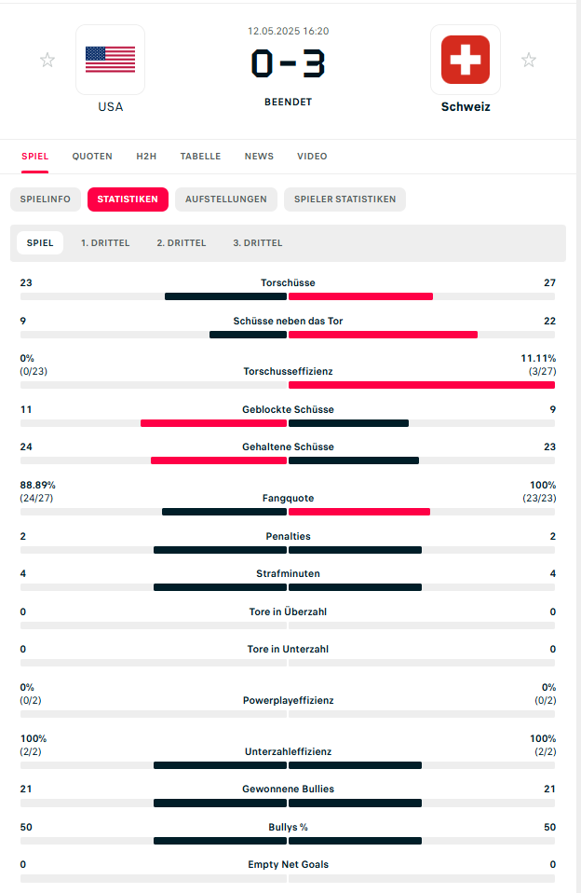Switch to the Quoten tab
Viewport: 581px width, 893px height.
point(92,157)
